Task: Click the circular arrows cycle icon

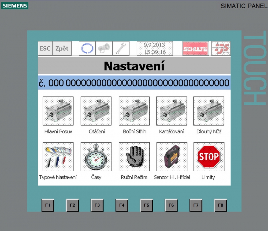Action: pyautogui.click(x=87, y=48)
